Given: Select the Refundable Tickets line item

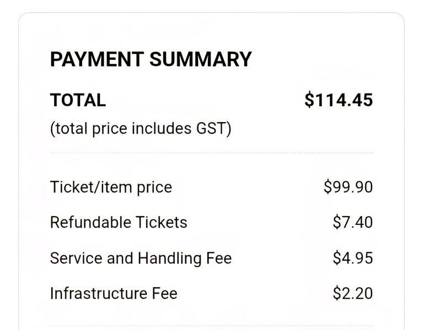Looking at the screenshot, I should (x=119, y=222).
